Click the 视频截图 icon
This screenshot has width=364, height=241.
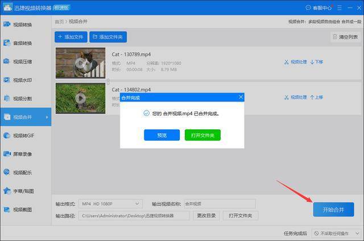coord(7,209)
